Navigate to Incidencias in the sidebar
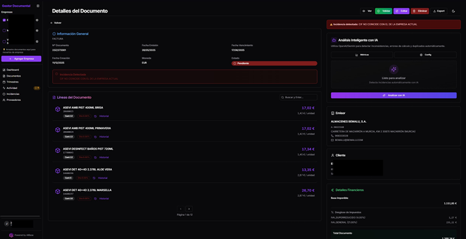The height and width of the screenshot is (239, 466). (13, 94)
